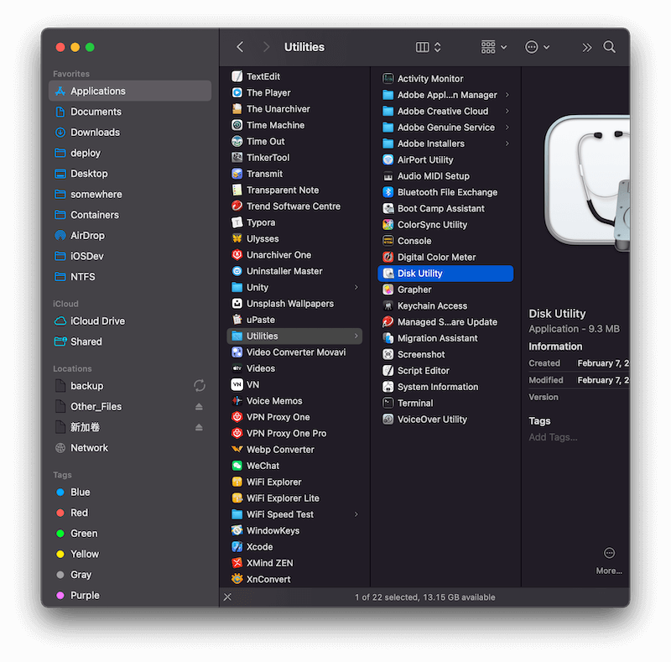The height and width of the screenshot is (662, 671).
Task: Click the ColorSync Utility icon
Action: coord(388,224)
